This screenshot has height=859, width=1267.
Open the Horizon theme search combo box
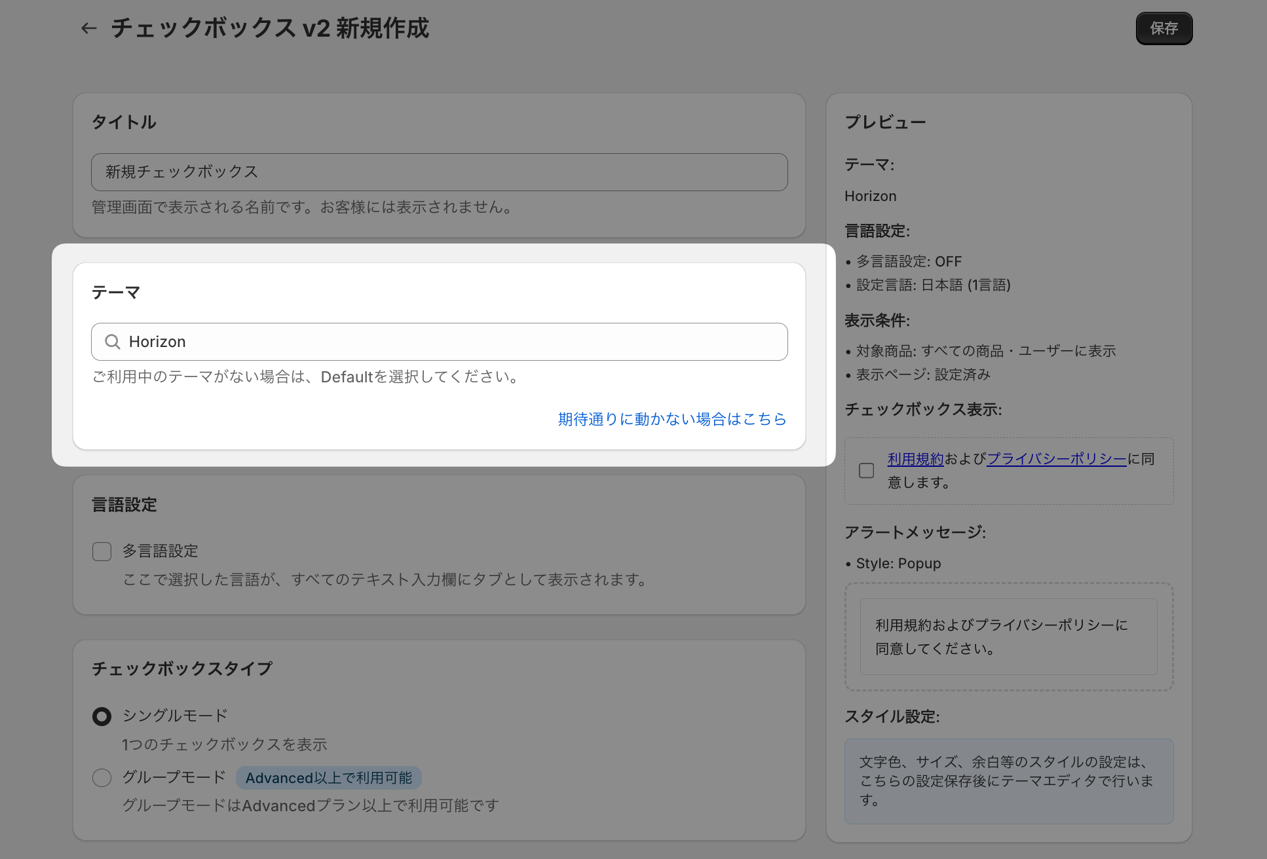coord(452,342)
